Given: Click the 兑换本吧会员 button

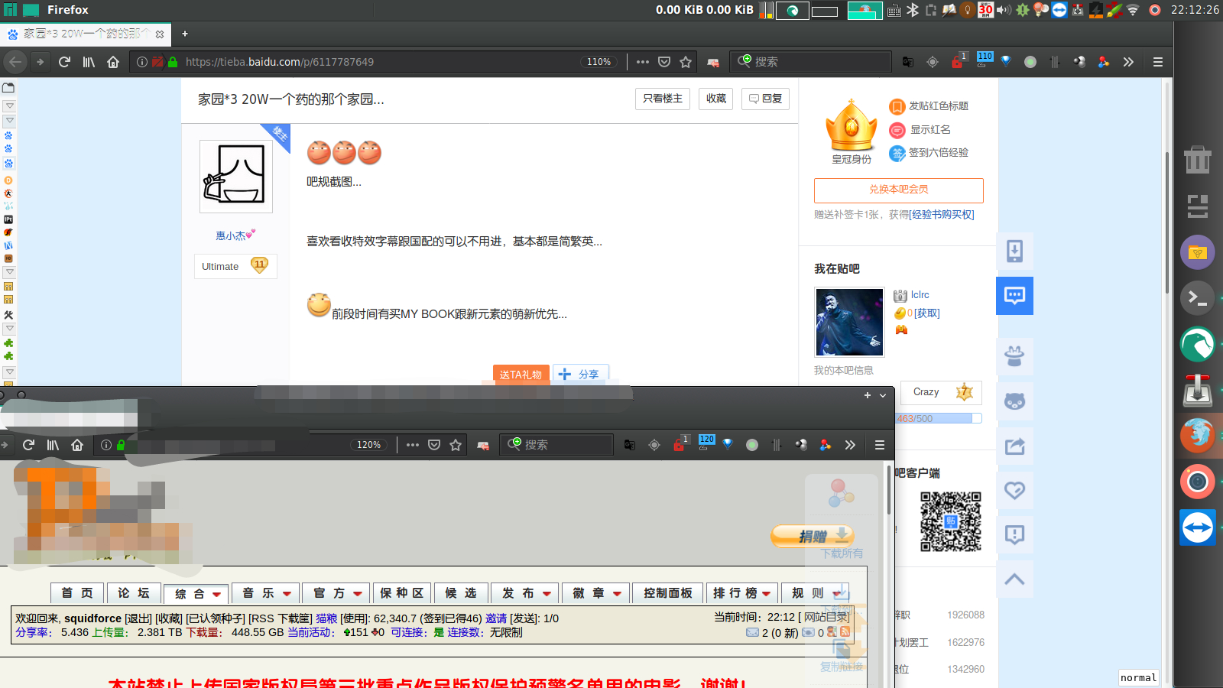Looking at the screenshot, I should tap(899, 190).
